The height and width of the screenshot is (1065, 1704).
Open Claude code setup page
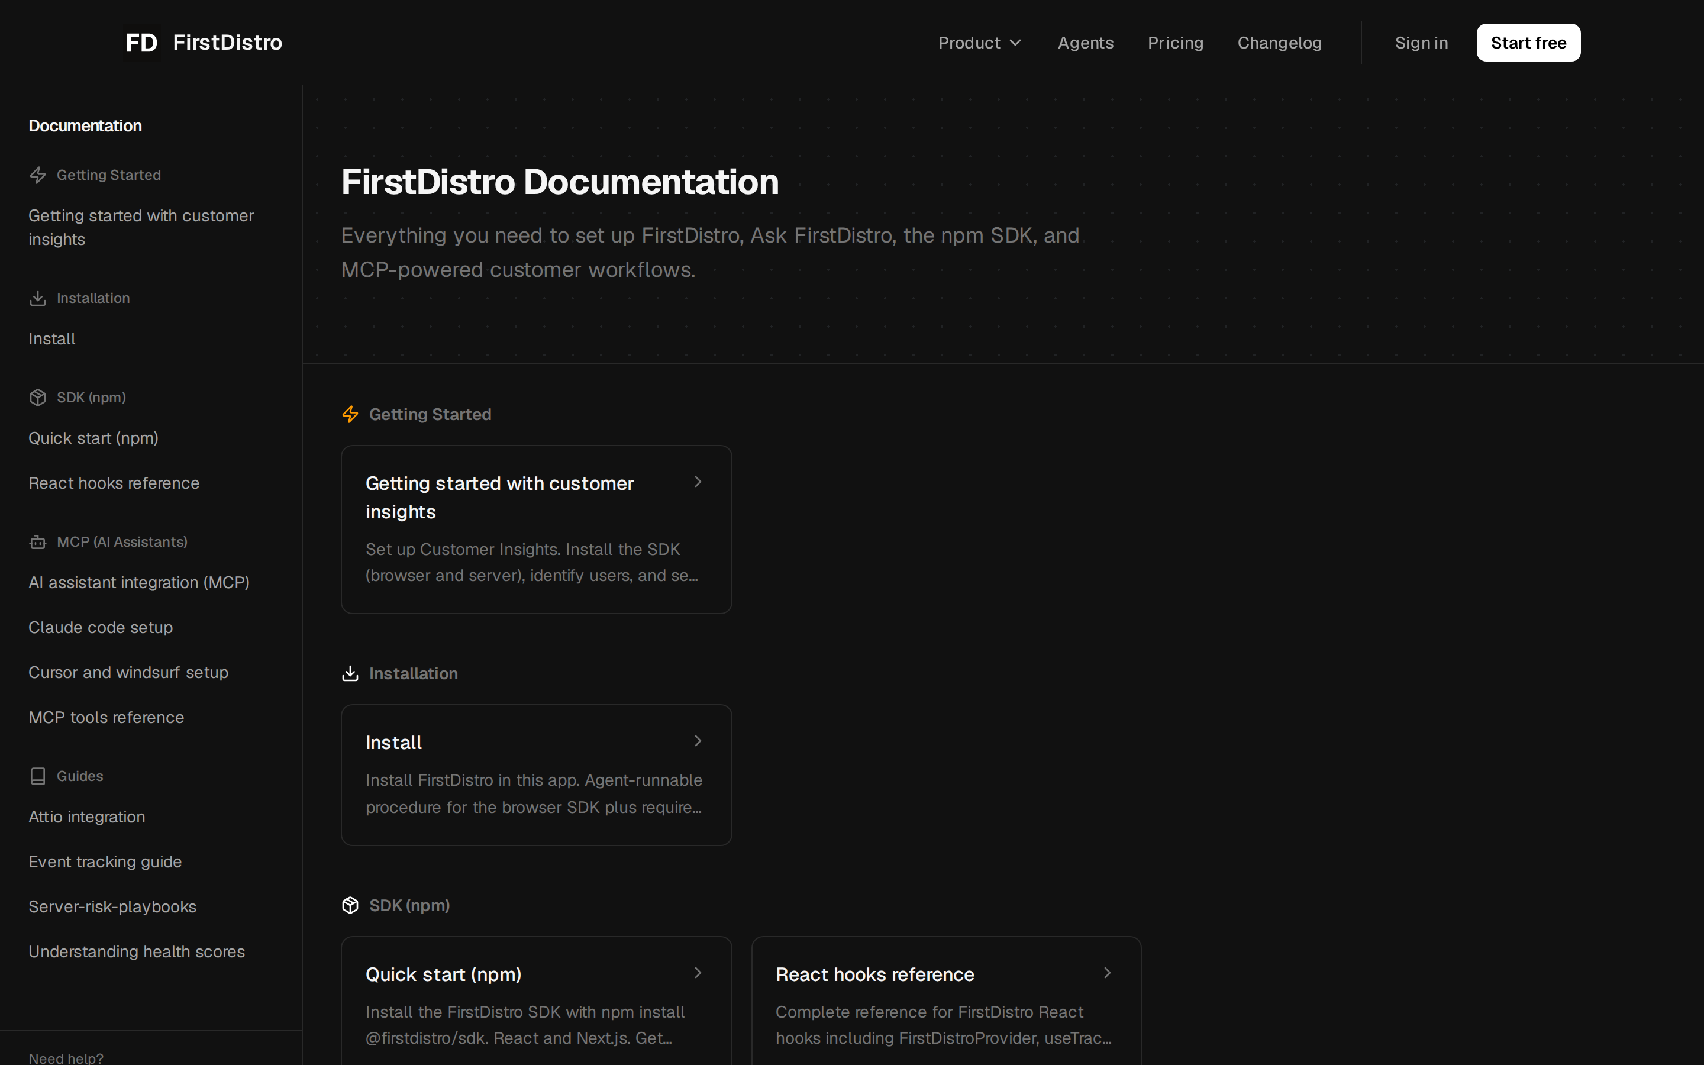pos(100,628)
